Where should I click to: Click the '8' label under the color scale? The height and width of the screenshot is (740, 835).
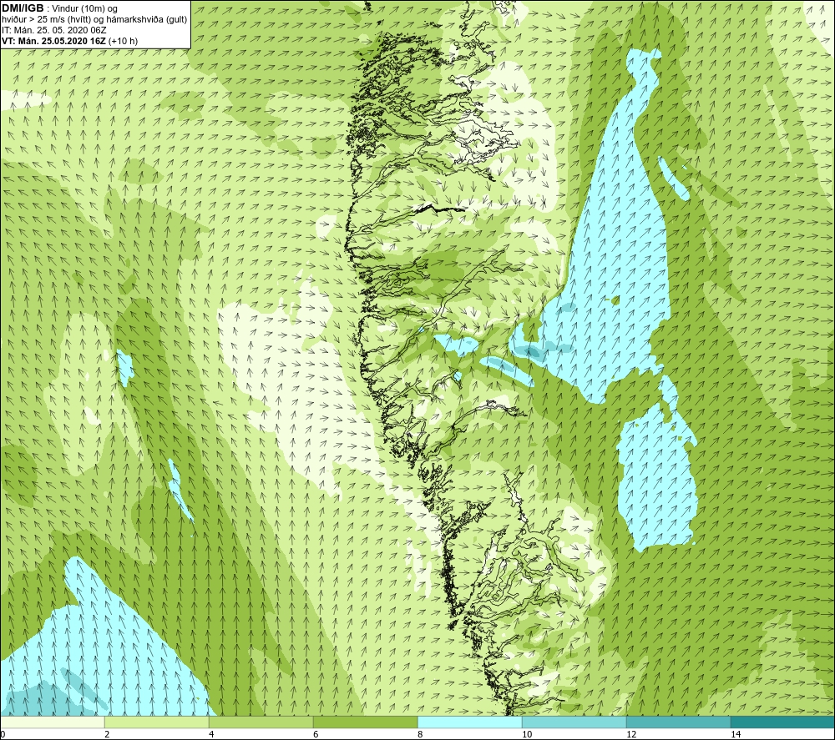click(420, 735)
